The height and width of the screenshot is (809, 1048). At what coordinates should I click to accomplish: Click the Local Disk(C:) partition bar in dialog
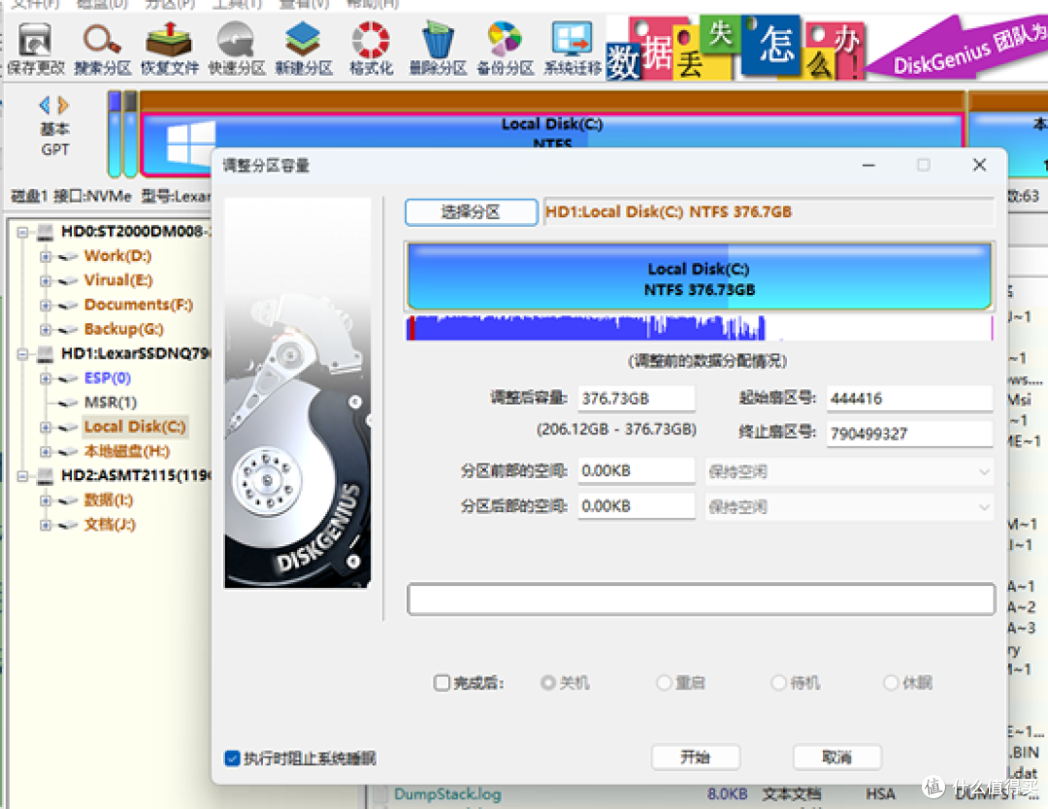click(x=699, y=276)
